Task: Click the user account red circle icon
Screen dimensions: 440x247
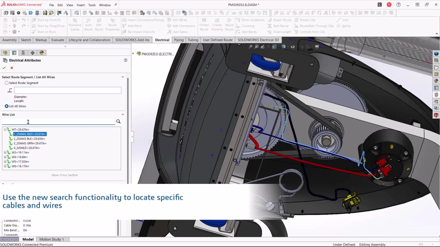Action: tap(389, 5)
